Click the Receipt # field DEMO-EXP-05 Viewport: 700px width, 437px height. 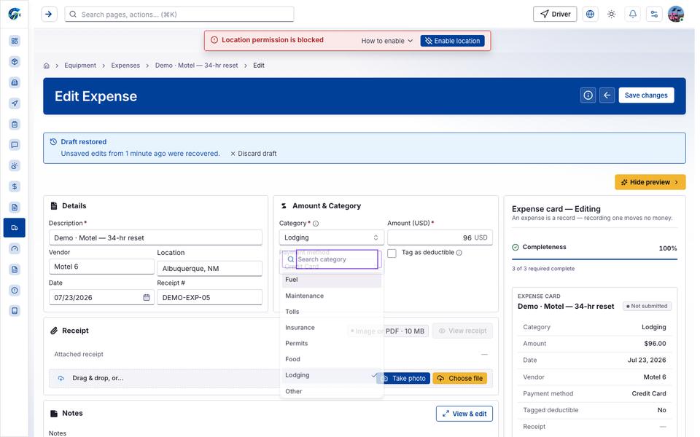[209, 297]
